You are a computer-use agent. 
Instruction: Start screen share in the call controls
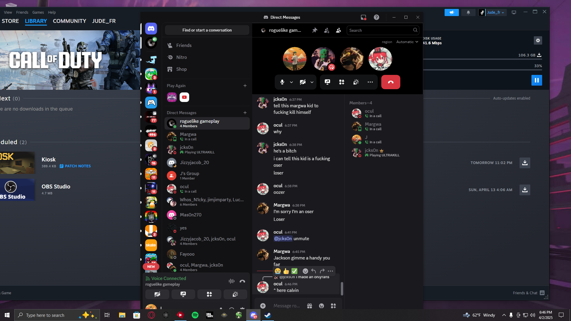(x=327, y=82)
